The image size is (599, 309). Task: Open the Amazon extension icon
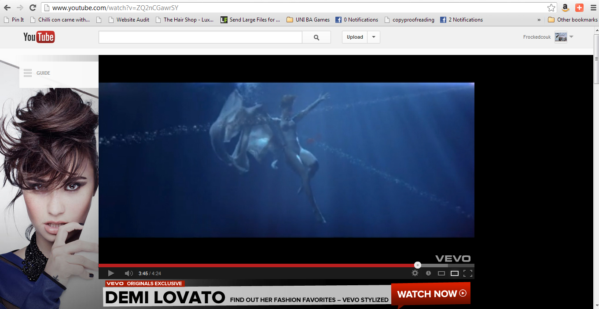[x=566, y=7]
